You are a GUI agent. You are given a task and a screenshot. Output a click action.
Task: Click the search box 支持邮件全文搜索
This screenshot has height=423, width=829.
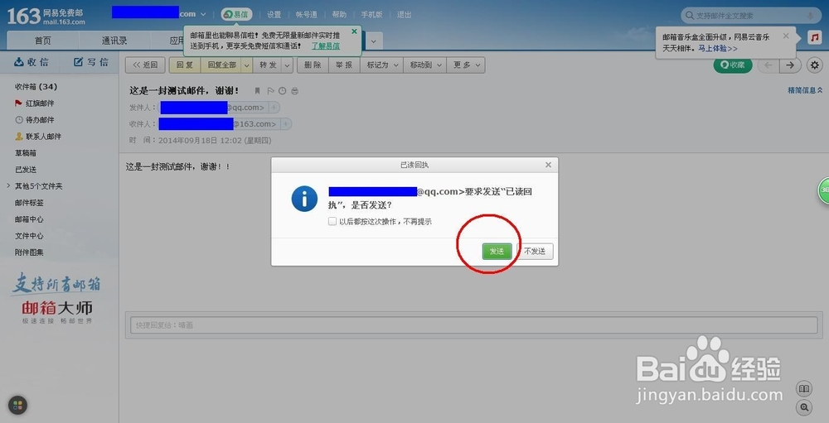pos(749,16)
